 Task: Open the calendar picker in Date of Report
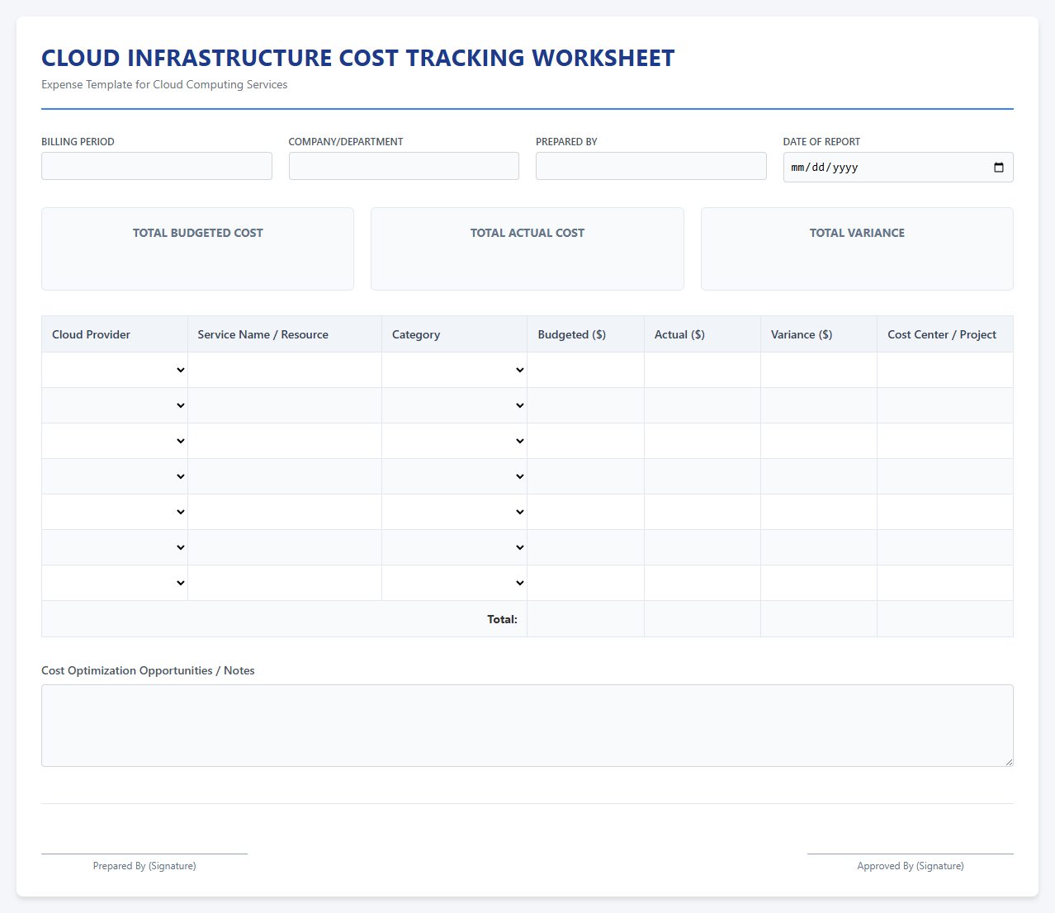click(999, 168)
